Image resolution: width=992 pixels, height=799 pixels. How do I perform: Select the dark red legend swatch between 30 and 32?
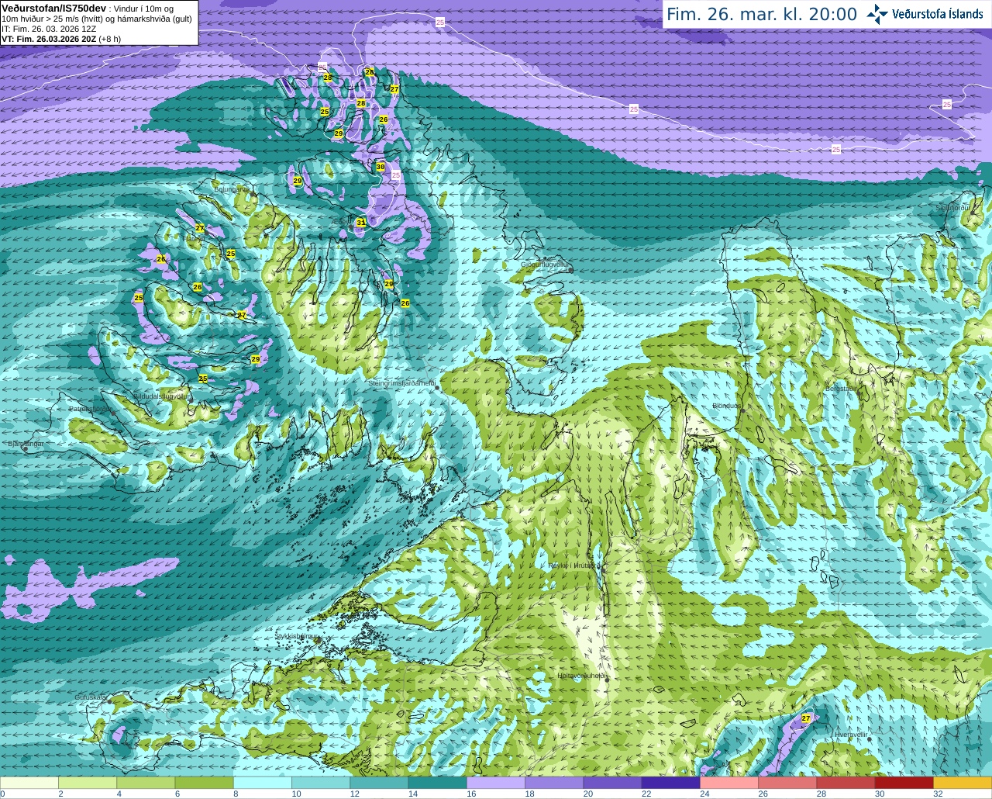tap(904, 783)
